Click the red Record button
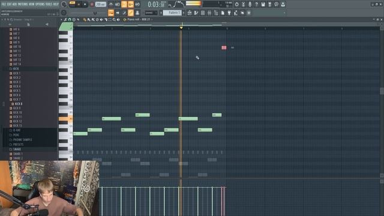This screenshot has width=384, height=216. (92, 4)
